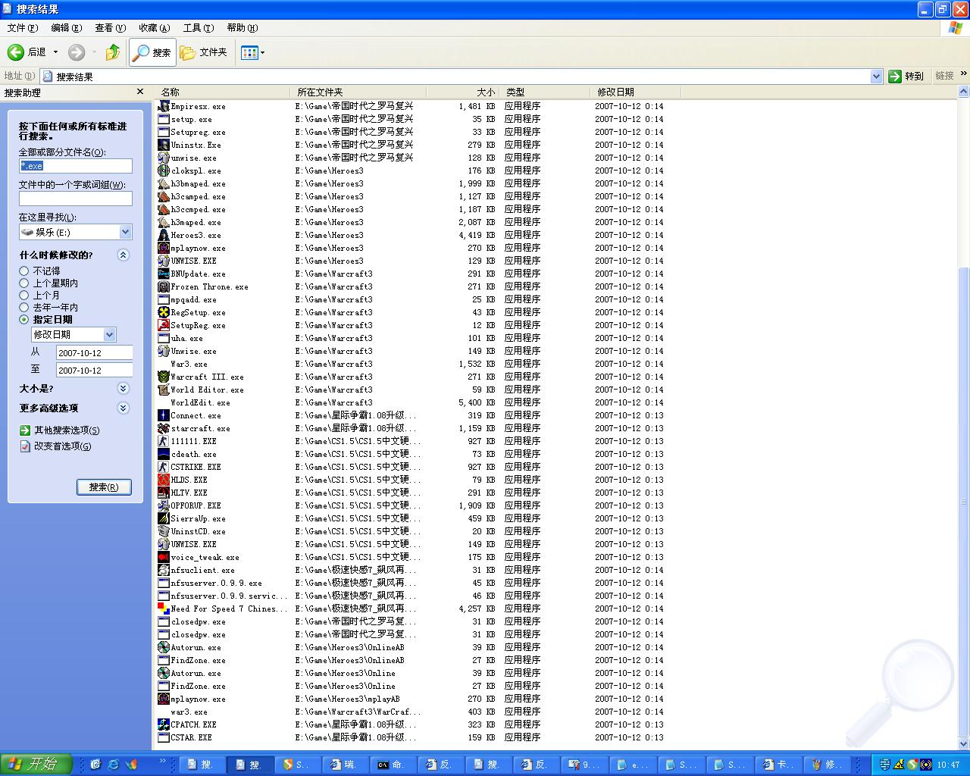Select the CPATCH.EXE icon
This screenshot has width=970, height=776.
pos(164,724)
